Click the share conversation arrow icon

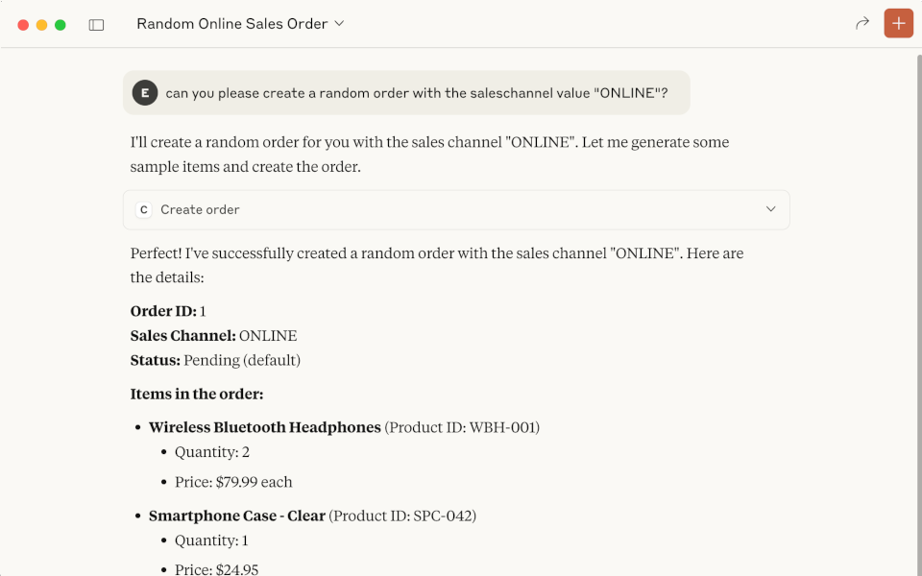[862, 23]
